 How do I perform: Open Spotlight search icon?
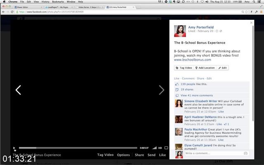pos(254,2)
